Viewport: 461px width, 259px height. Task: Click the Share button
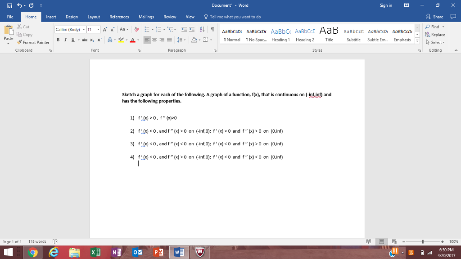pos(435,17)
